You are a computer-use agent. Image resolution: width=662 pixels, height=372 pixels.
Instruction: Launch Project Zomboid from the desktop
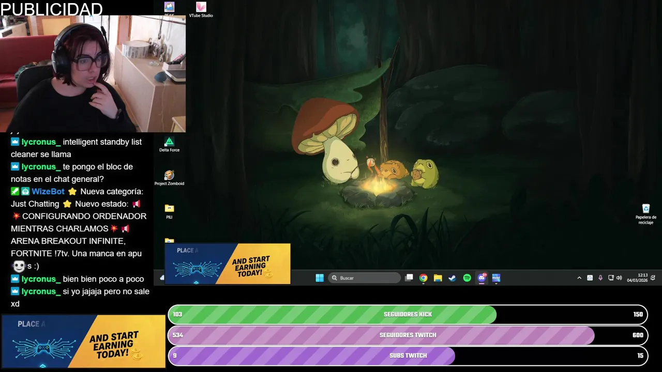(169, 178)
